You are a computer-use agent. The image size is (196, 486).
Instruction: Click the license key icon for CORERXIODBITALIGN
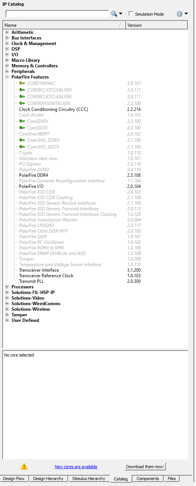pyautogui.click(x=22, y=103)
